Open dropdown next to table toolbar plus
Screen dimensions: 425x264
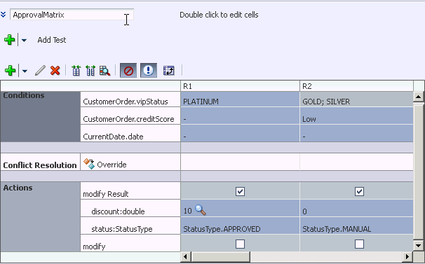click(25, 71)
